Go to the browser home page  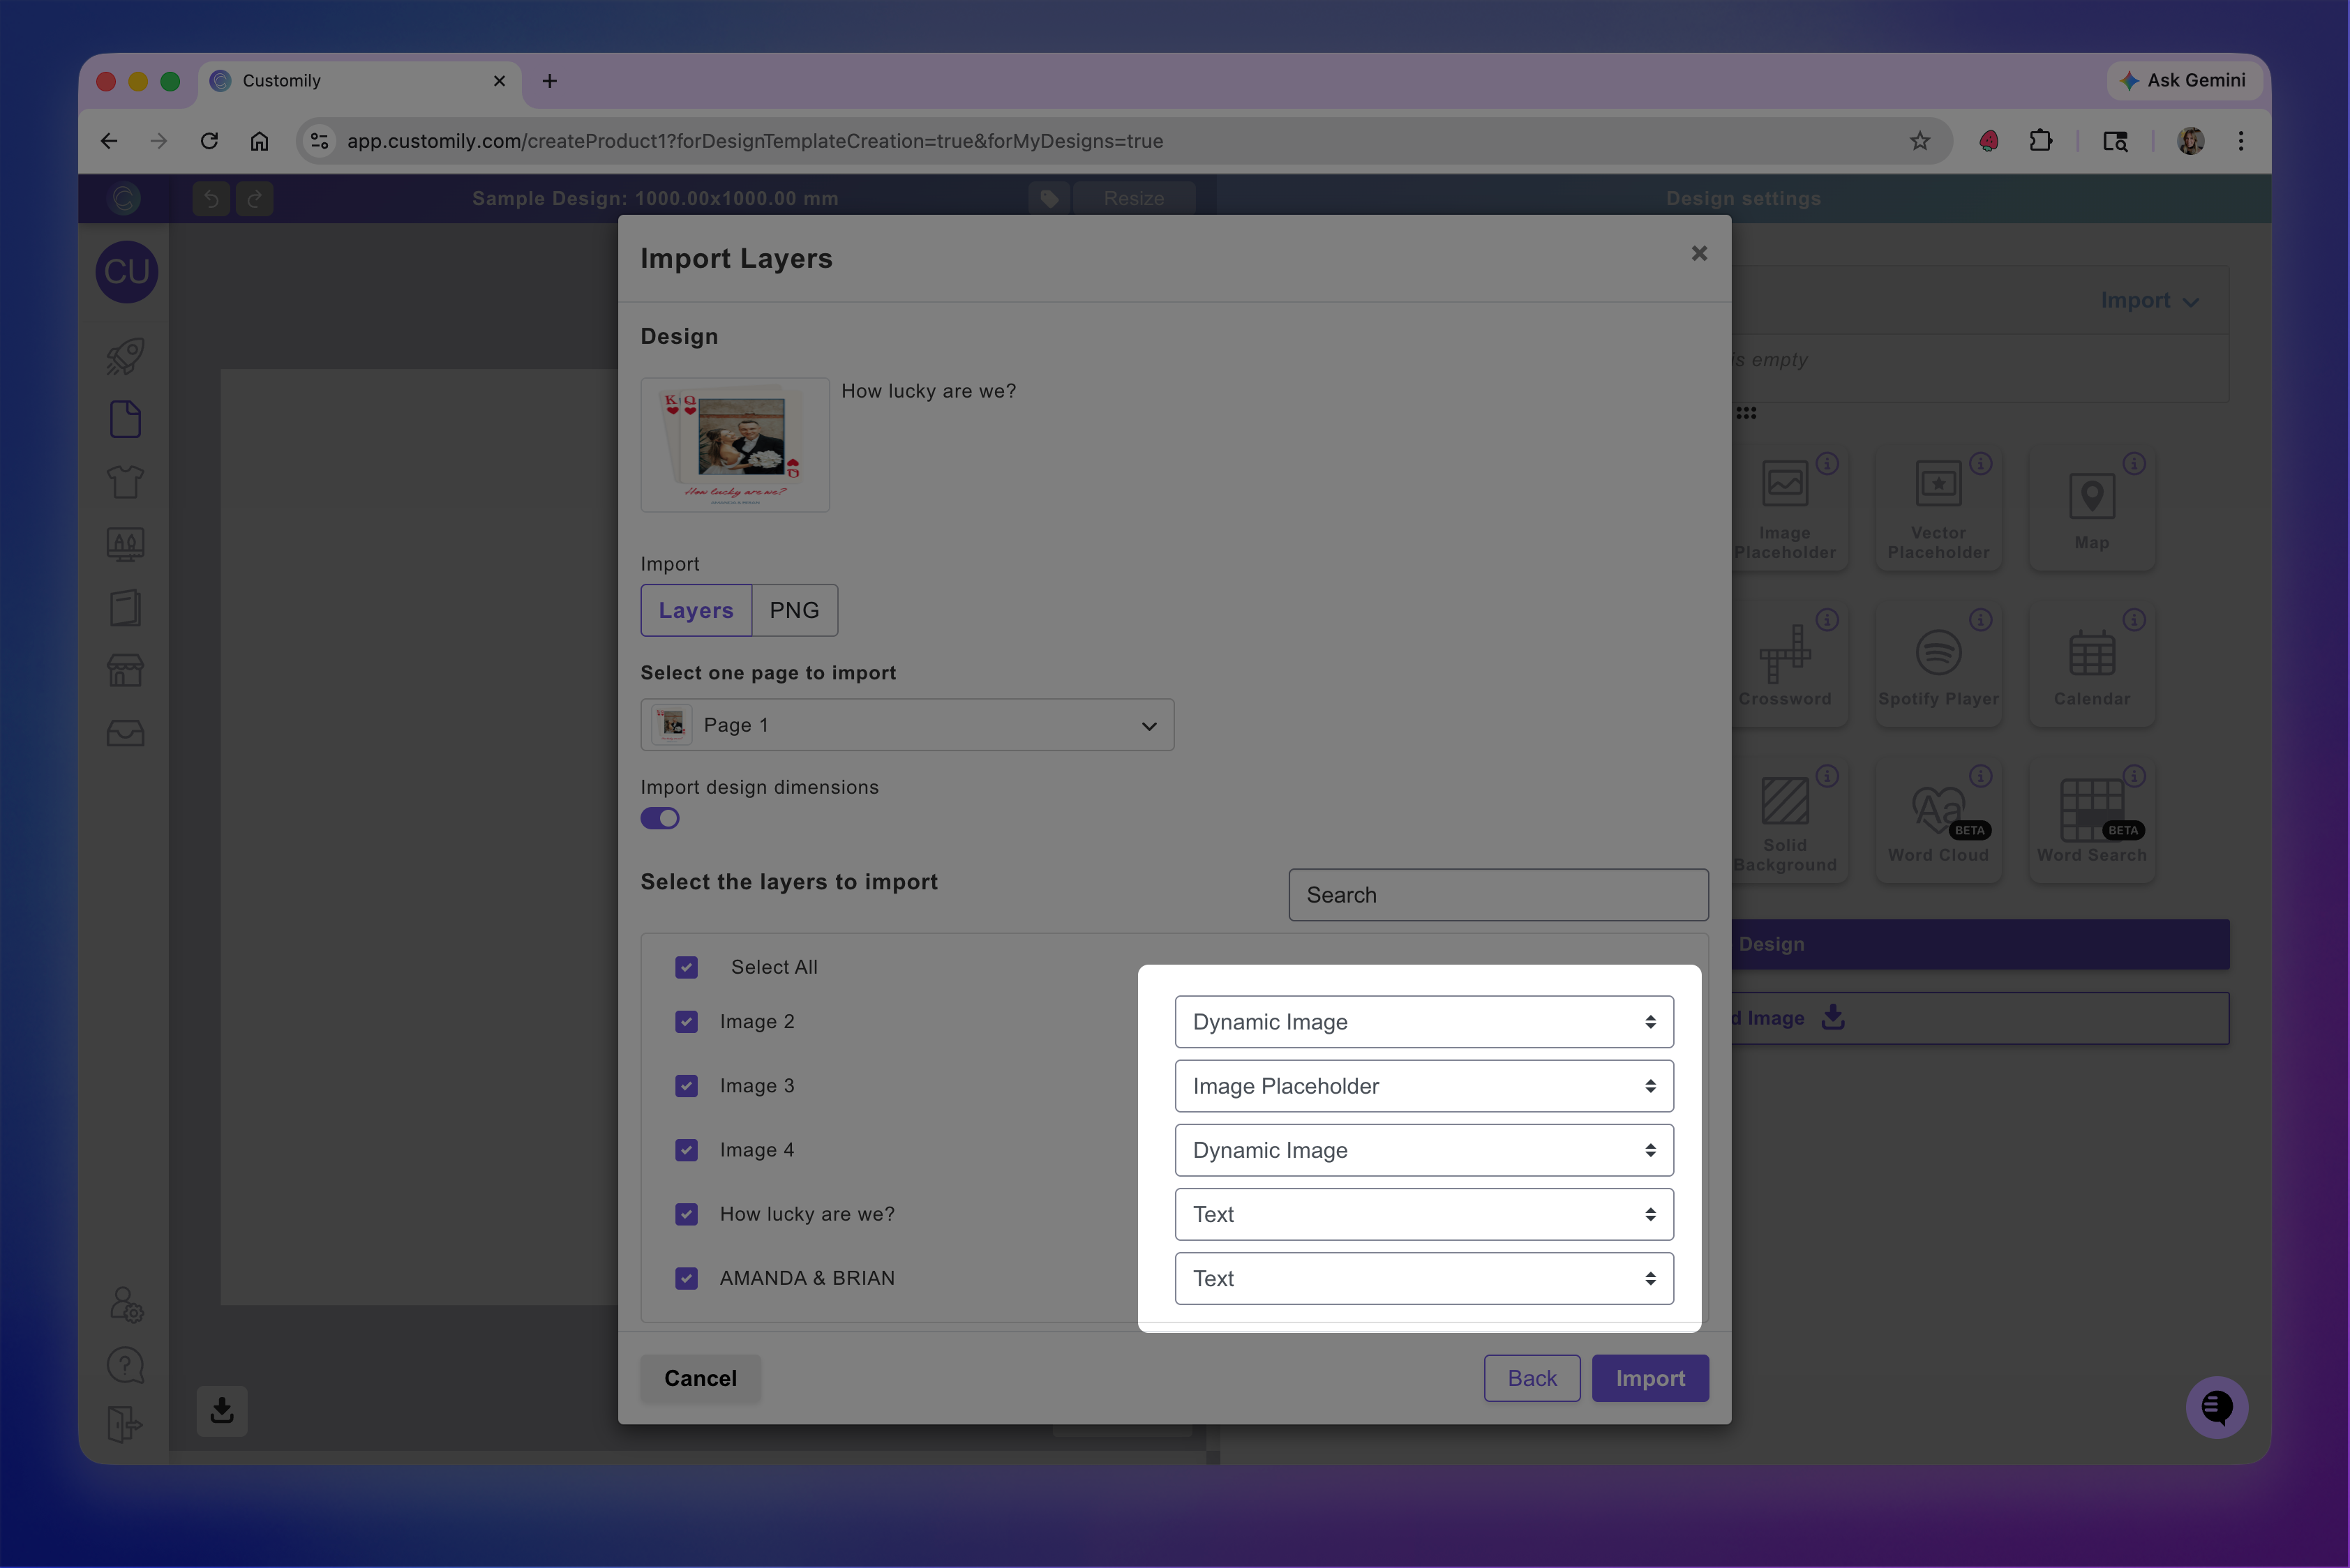(x=259, y=141)
